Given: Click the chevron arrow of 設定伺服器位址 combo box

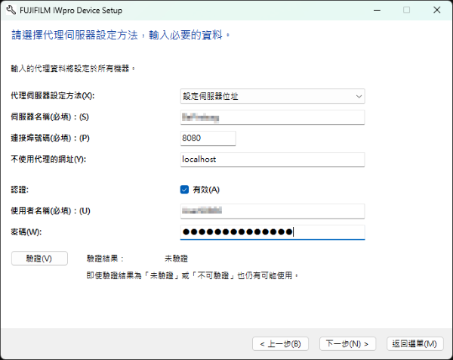Looking at the screenshot, I should (359, 96).
